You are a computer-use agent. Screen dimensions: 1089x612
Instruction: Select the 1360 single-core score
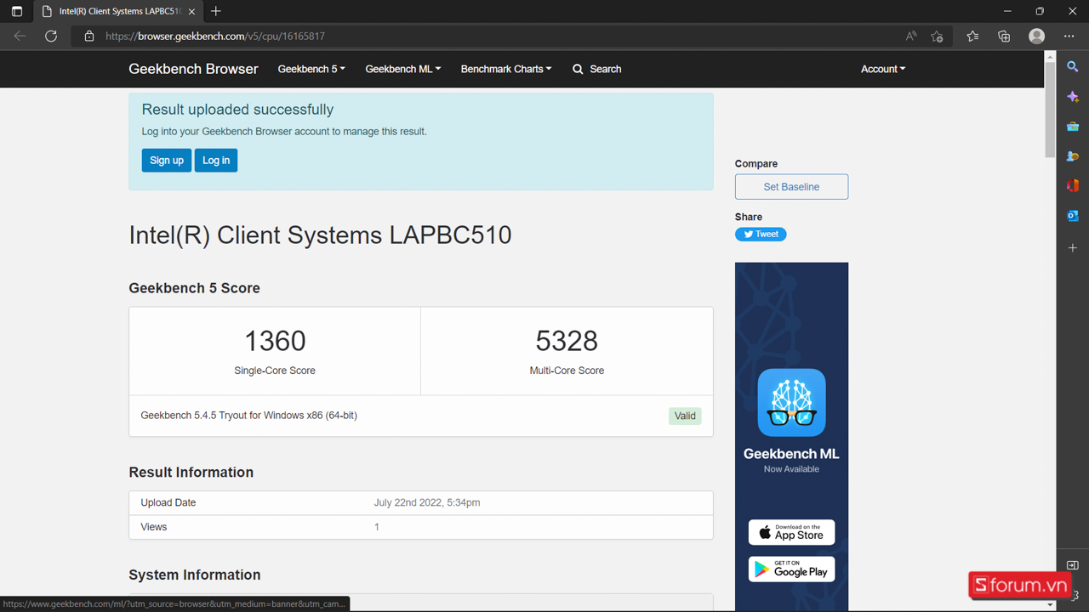(275, 341)
